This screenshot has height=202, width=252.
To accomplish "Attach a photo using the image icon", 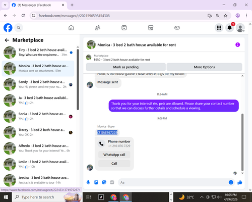I will [x=96, y=182].
